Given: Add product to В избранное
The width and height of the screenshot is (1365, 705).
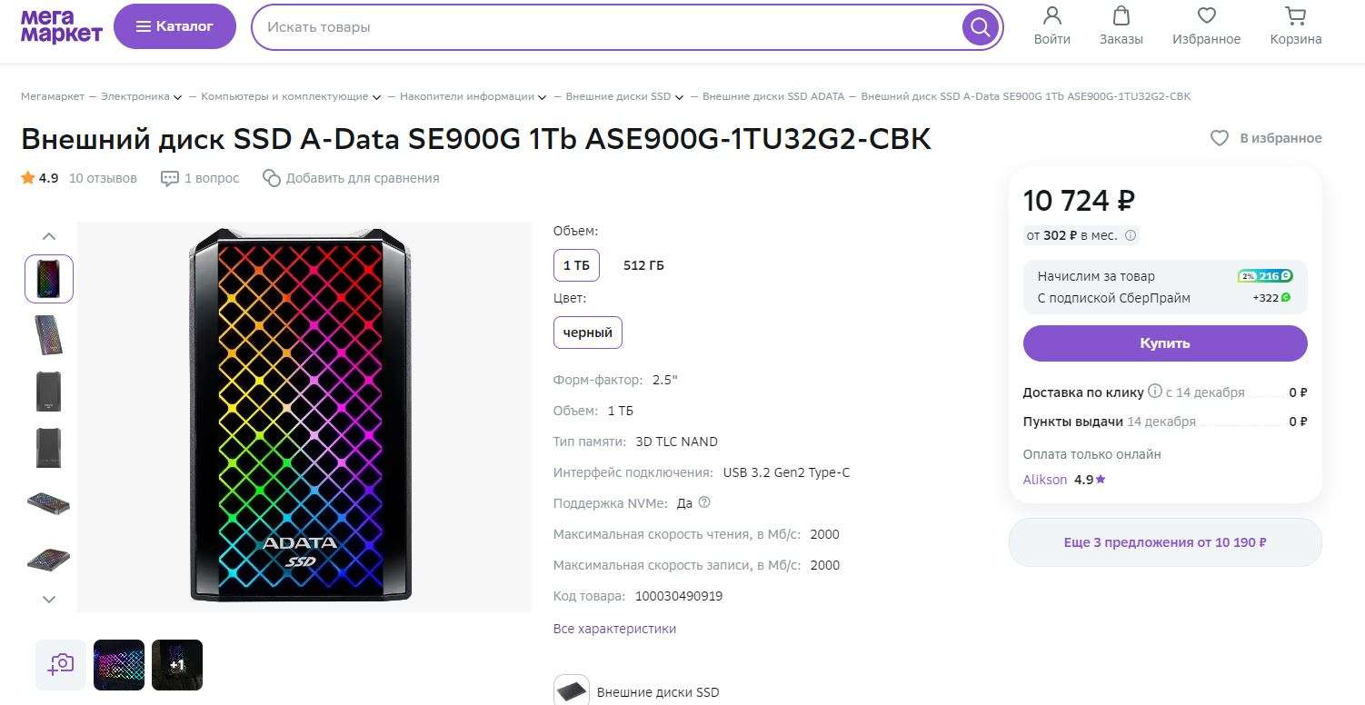Looking at the screenshot, I should pyautogui.click(x=1265, y=138).
